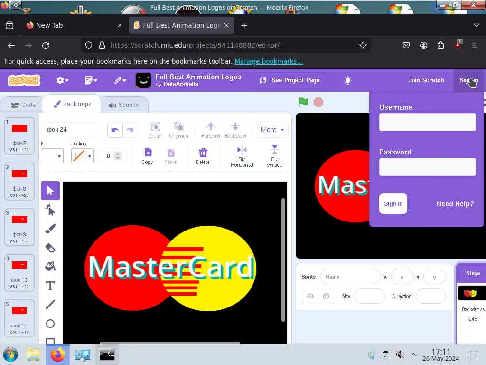The height and width of the screenshot is (365, 486).
Task: Select backdrop thumbnail фон 9
Action: tap(19, 227)
